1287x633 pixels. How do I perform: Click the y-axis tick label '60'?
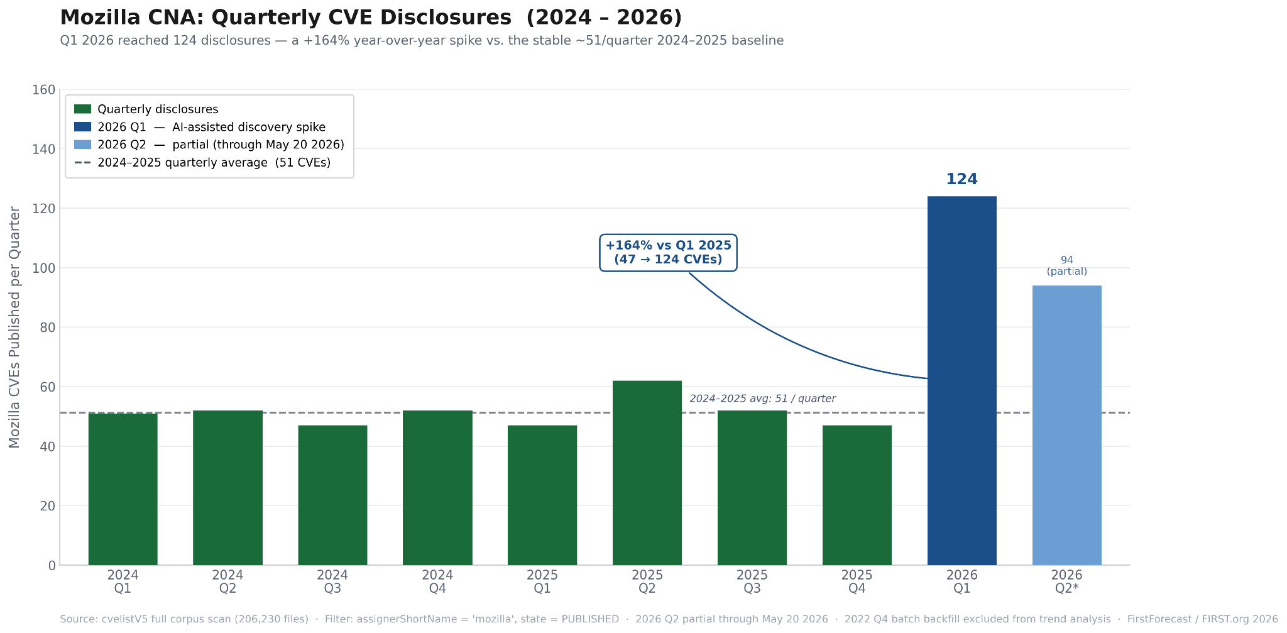[48, 387]
